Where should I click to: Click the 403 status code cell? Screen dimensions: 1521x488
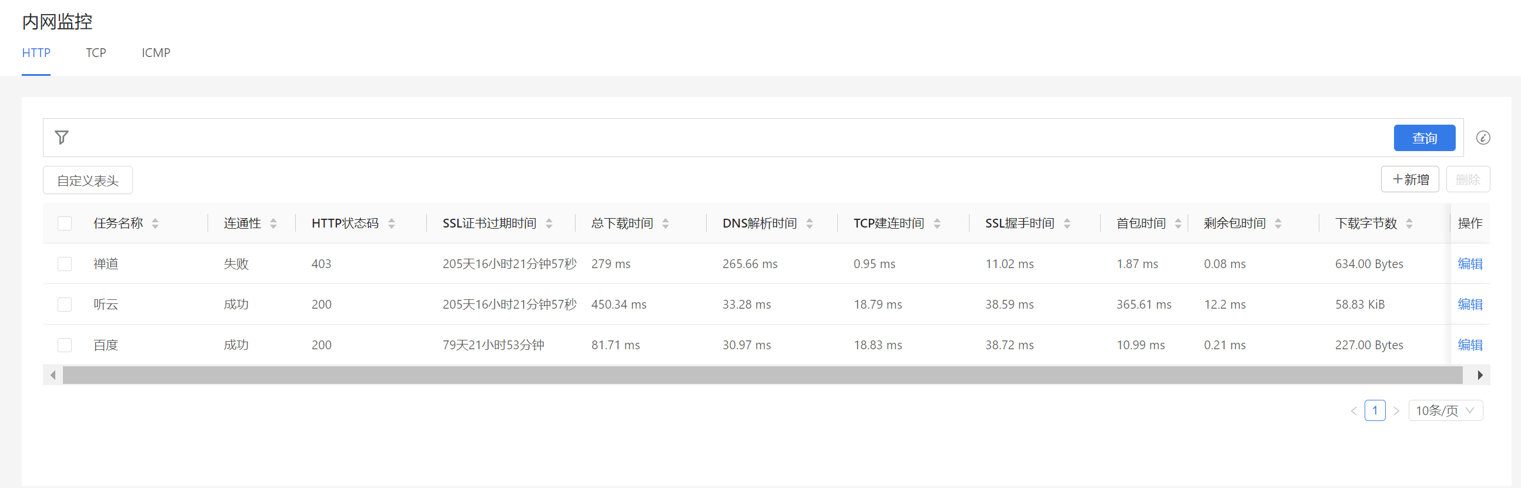tap(321, 263)
